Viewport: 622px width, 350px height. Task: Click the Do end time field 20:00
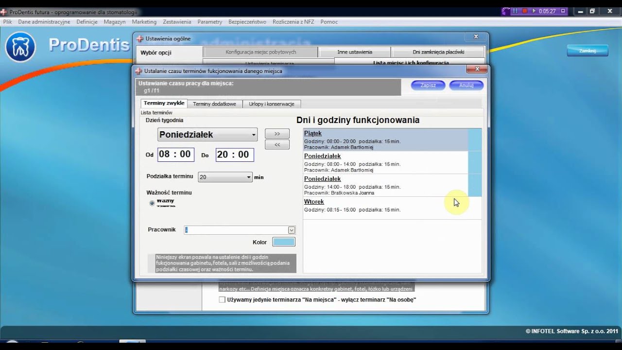[235, 155]
